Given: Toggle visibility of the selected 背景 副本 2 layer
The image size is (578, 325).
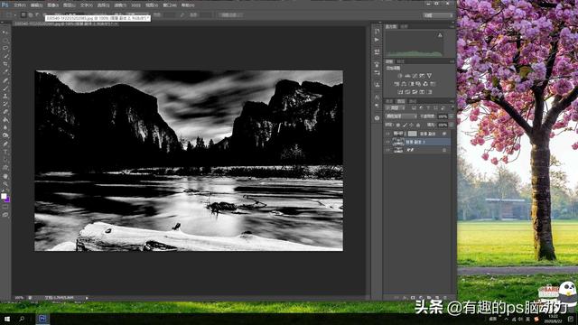Looking at the screenshot, I should pyautogui.click(x=387, y=142).
